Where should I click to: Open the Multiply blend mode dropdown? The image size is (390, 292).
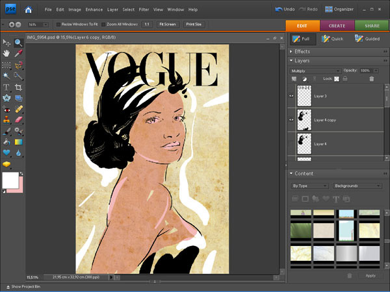pos(315,71)
